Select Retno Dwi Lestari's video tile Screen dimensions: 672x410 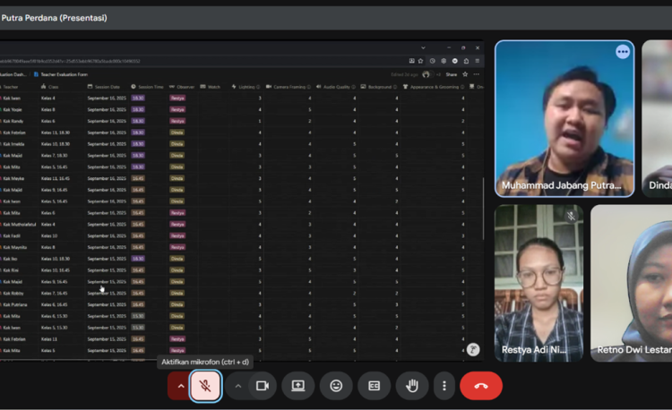click(x=632, y=282)
